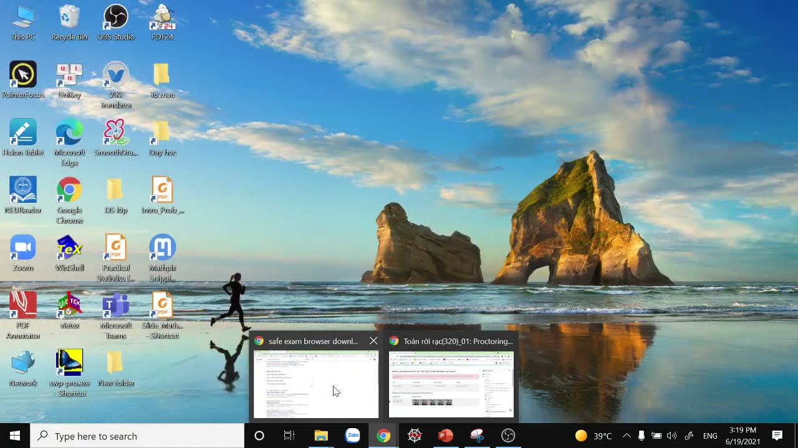
Task: Close safe exam browser preview window
Action: (x=373, y=341)
